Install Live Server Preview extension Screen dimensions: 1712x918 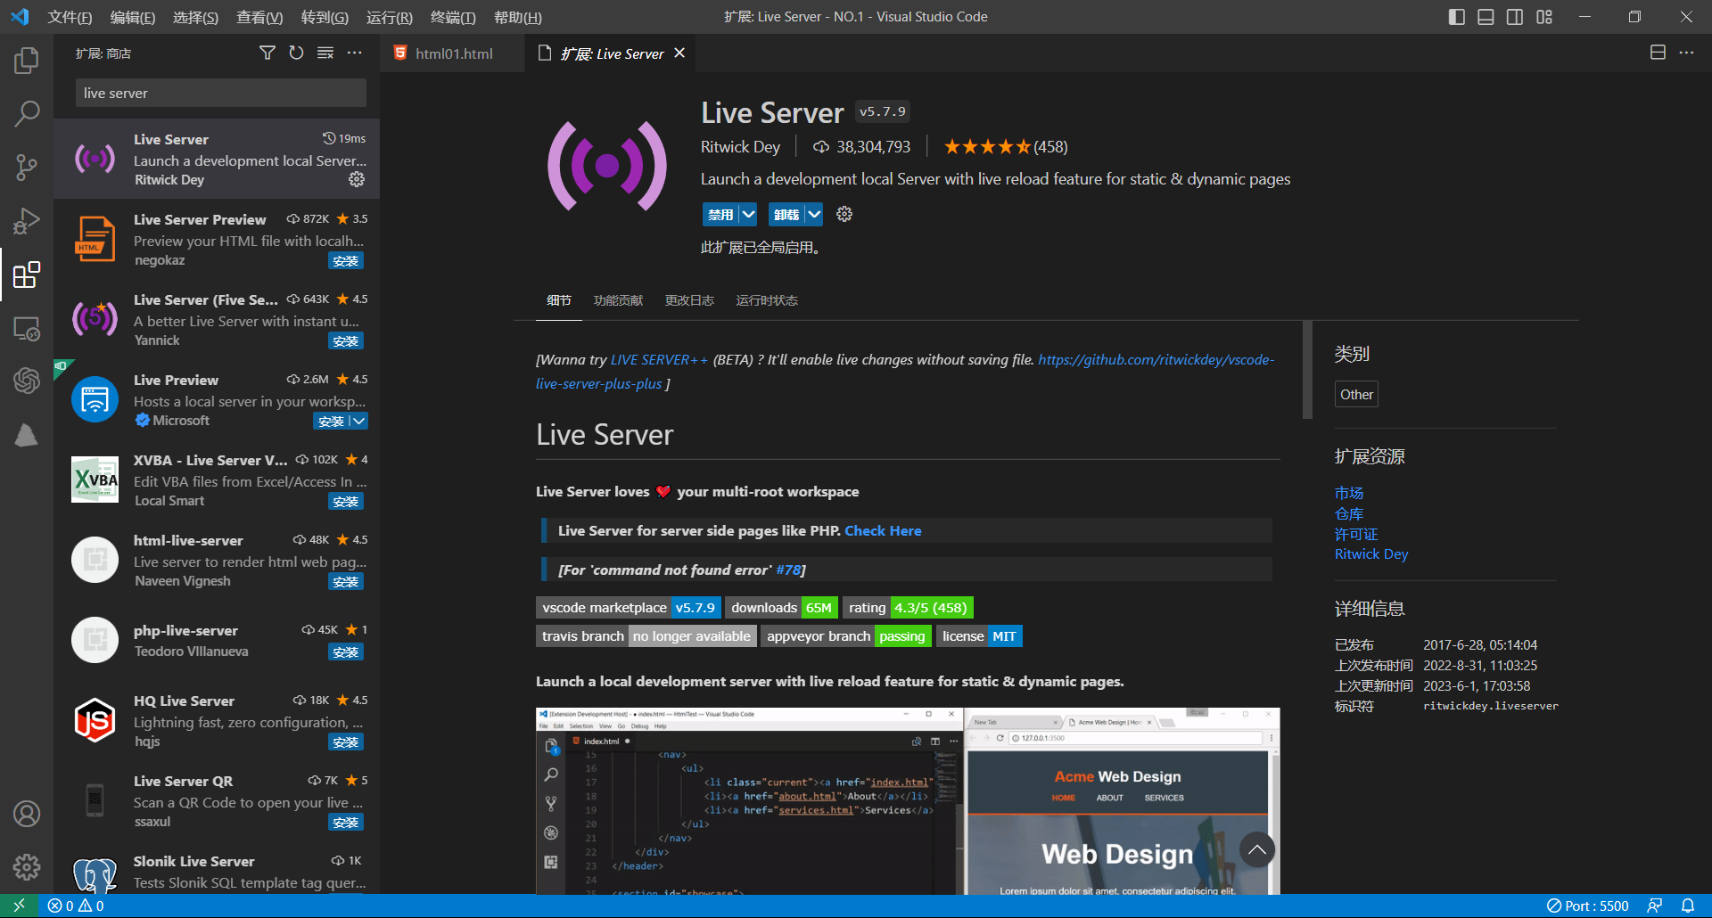pyautogui.click(x=346, y=260)
